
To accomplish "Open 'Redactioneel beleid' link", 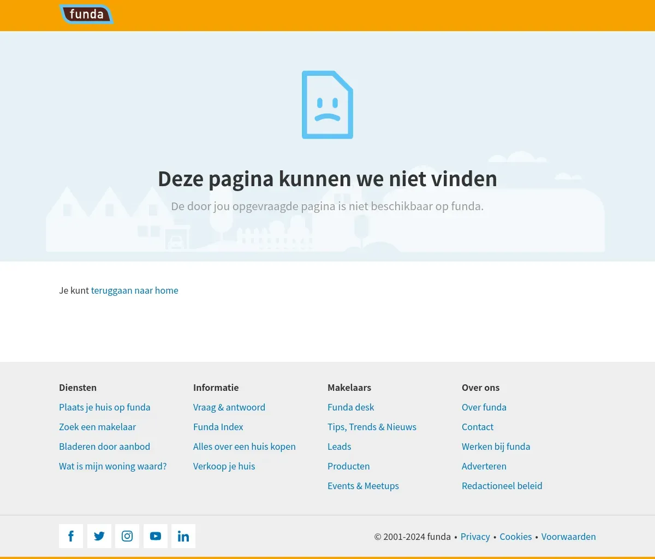I will (502, 486).
